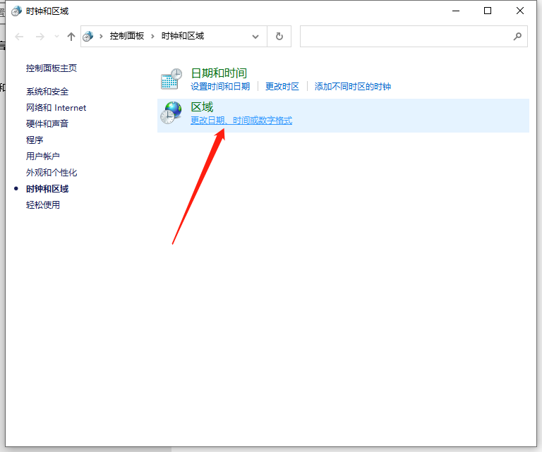The height and width of the screenshot is (452, 542).
Task: Click the 控制面板 breadcrumb
Action: 127,36
